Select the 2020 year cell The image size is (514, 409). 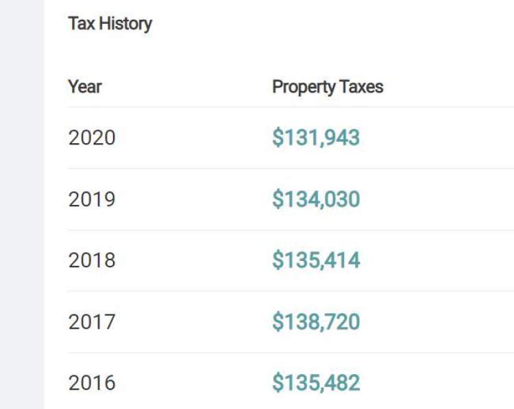click(92, 138)
